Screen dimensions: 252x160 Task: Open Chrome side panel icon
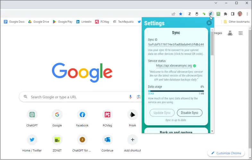[233, 14]
